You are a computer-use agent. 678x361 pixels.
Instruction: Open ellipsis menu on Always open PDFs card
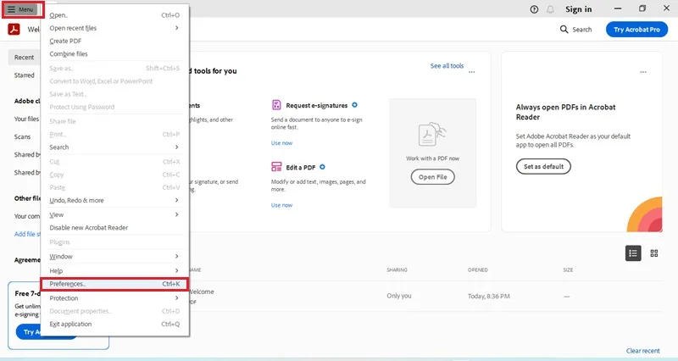pyautogui.click(x=643, y=72)
